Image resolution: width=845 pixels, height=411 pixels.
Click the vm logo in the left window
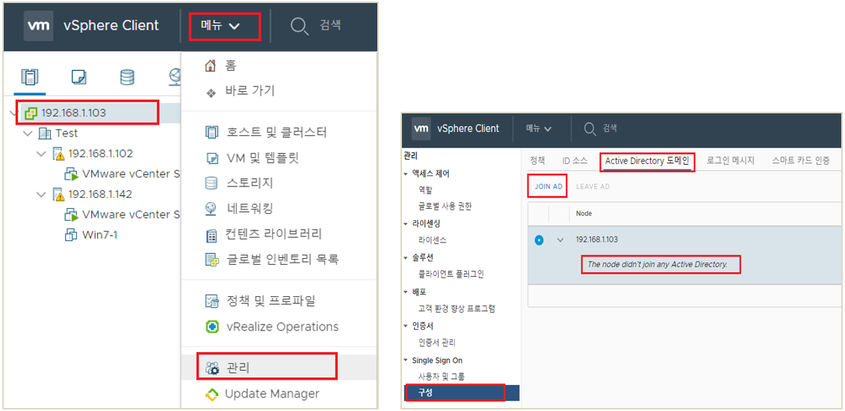(38, 26)
